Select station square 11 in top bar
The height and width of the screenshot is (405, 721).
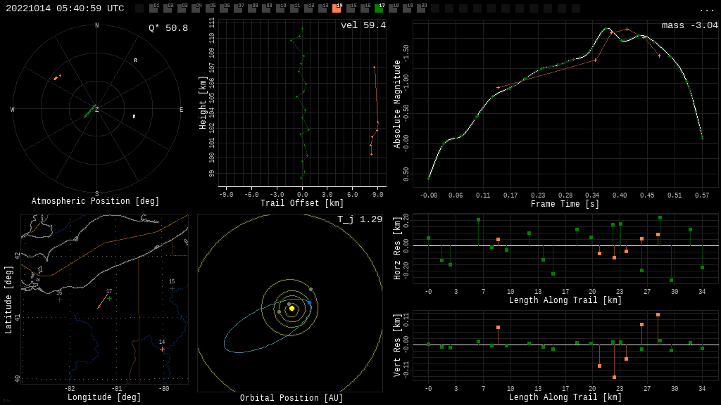coord(294,8)
